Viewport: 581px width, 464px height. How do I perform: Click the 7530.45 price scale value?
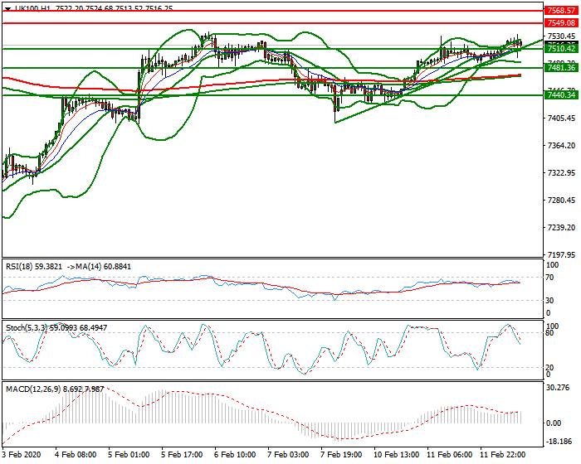pyautogui.click(x=561, y=36)
